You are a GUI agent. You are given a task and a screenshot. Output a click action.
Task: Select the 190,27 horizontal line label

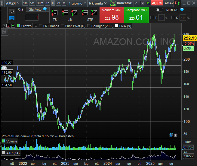[7, 63]
